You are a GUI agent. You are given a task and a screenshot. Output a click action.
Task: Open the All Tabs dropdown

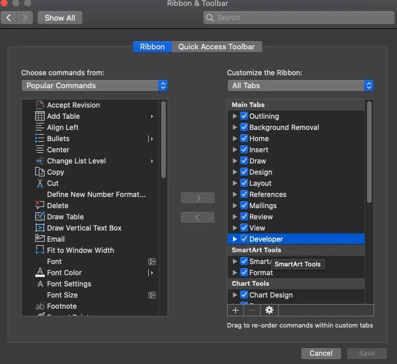coord(301,85)
